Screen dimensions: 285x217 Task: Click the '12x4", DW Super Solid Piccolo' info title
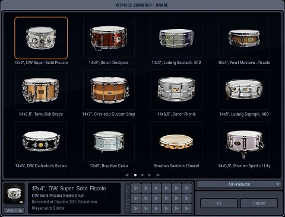[x=69, y=189]
